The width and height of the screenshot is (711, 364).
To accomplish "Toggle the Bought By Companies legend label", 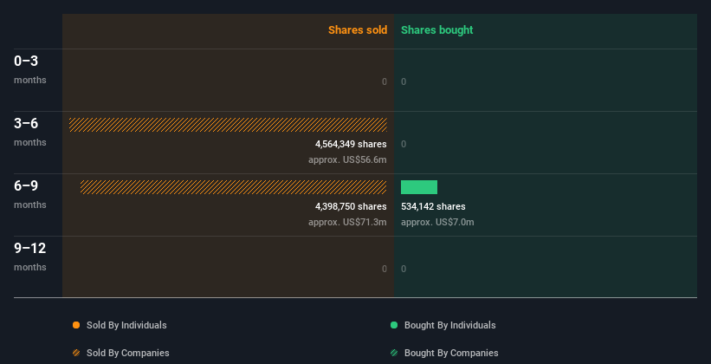I will pos(451,353).
